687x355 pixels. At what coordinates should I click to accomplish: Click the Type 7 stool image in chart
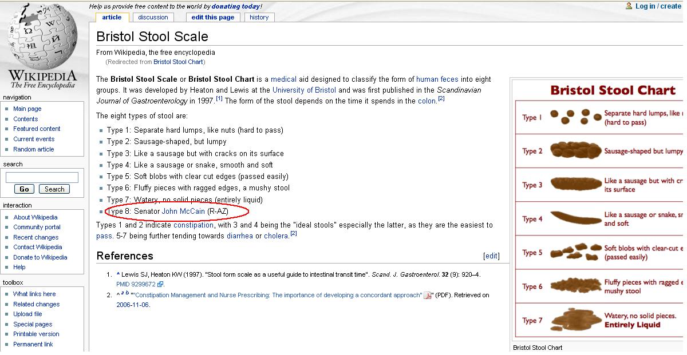(575, 320)
